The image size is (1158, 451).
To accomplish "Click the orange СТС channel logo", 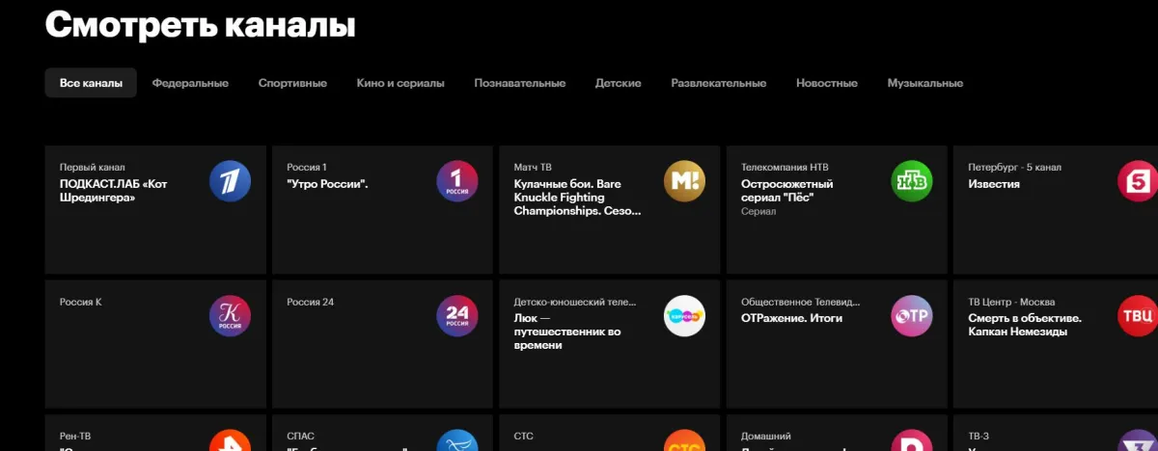I will coord(684,440).
